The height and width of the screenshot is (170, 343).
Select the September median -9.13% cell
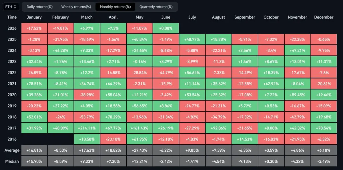(x=245, y=161)
